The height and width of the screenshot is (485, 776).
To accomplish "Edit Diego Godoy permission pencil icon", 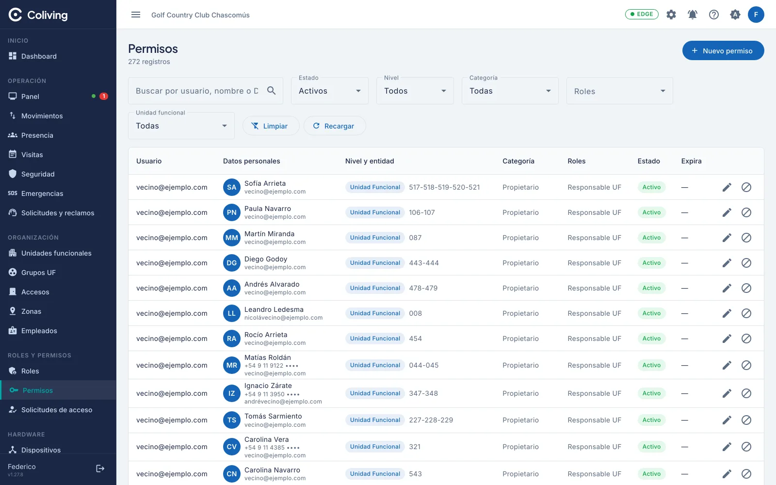I will [x=727, y=263].
